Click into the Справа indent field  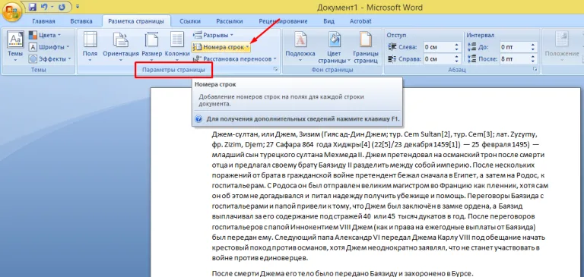(x=438, y=59)
